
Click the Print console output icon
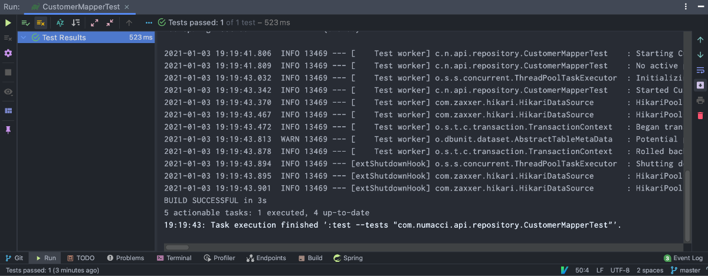700,100
